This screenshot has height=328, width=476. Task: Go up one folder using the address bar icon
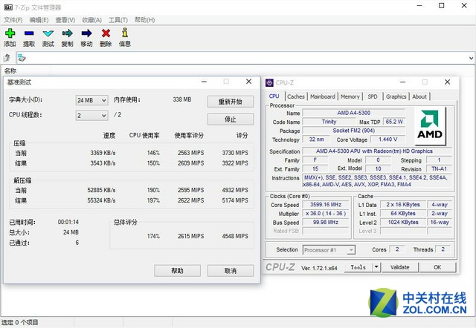[7, 57]
